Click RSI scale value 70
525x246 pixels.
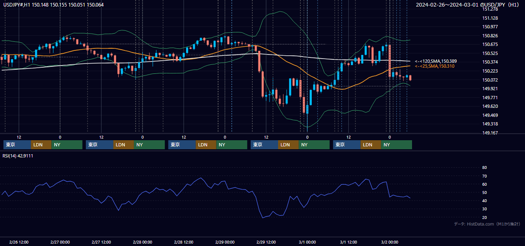pyautogui.click(x=484, y=176)
